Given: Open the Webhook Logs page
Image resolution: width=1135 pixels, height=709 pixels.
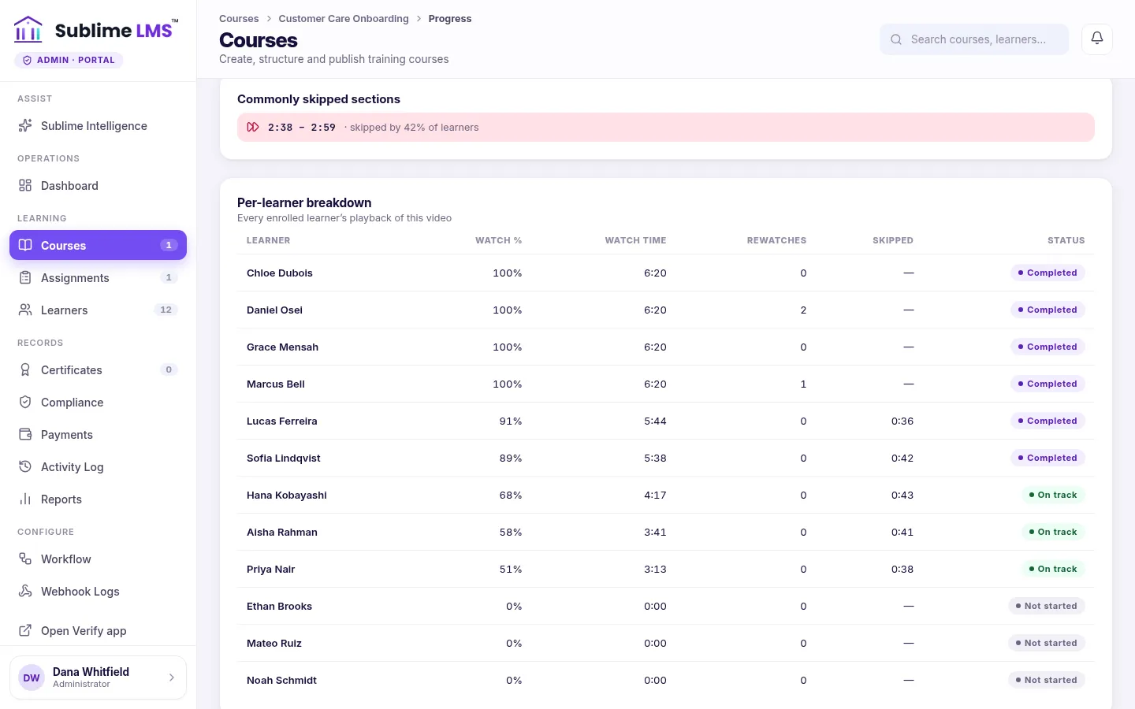Looking at the screenshot, I should click(x=98, y=592).
